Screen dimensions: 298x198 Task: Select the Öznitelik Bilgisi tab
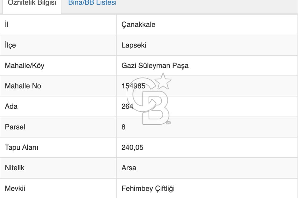(x=31, y=4)
